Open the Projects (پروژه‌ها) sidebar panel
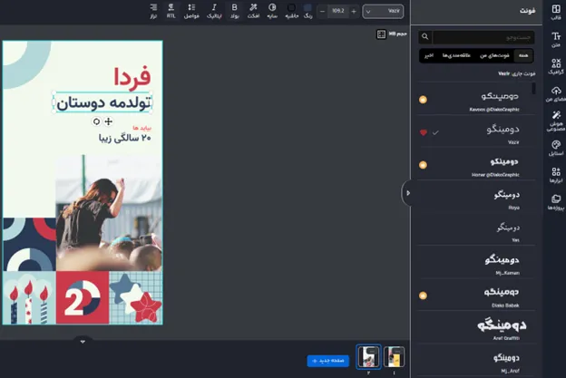 [x=555, y=201]
